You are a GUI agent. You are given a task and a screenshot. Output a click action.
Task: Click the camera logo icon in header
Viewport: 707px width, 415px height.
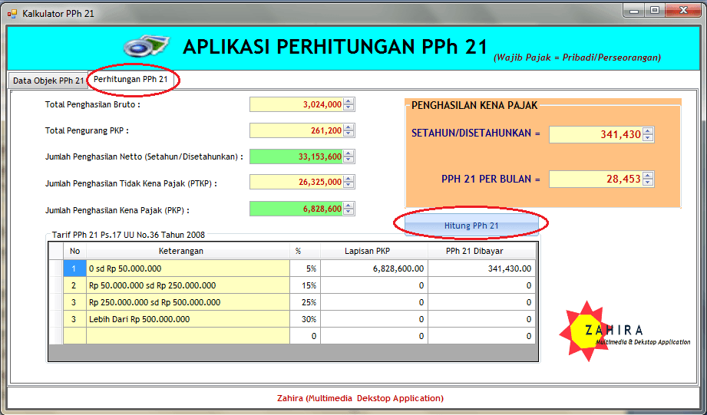pyautogui.click(x=145, y=46)
